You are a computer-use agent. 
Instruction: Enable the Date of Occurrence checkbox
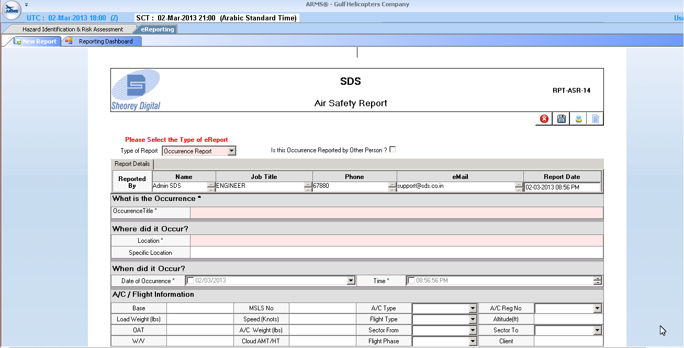point(190,280)
